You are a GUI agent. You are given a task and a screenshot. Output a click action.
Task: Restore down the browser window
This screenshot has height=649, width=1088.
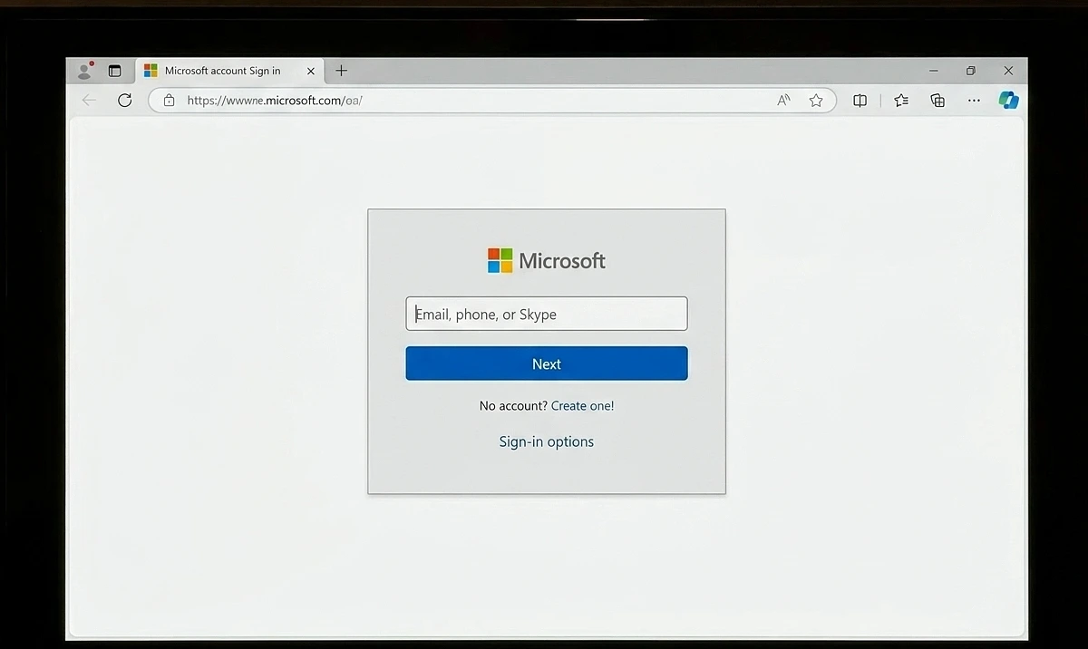pos(970,71)
